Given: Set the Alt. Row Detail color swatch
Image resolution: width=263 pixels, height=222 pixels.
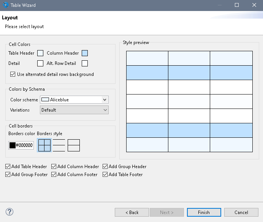Looking at the screenshot, I should [85, 63].
